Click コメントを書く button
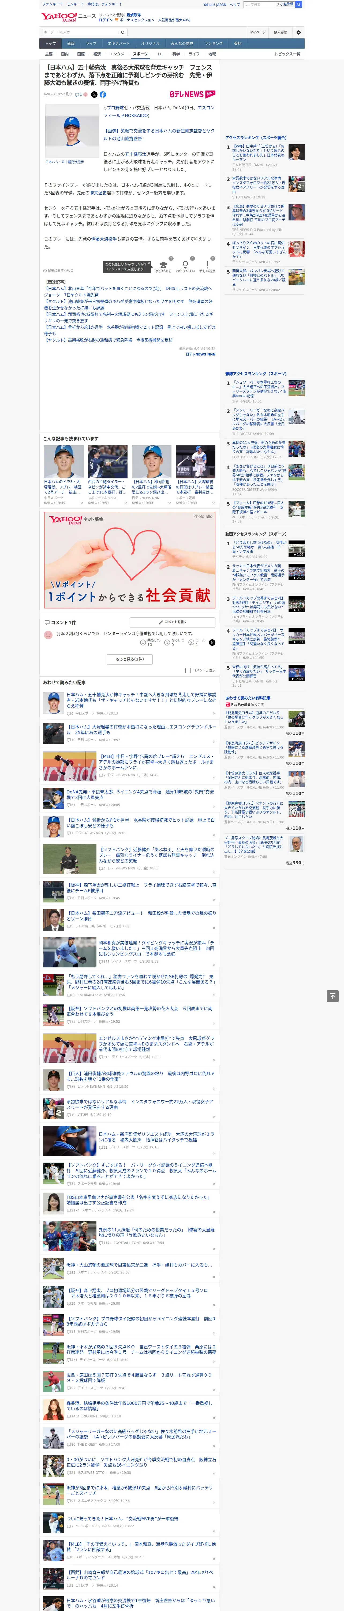This screenshot has height=1611, width=344. pos(173,622)
